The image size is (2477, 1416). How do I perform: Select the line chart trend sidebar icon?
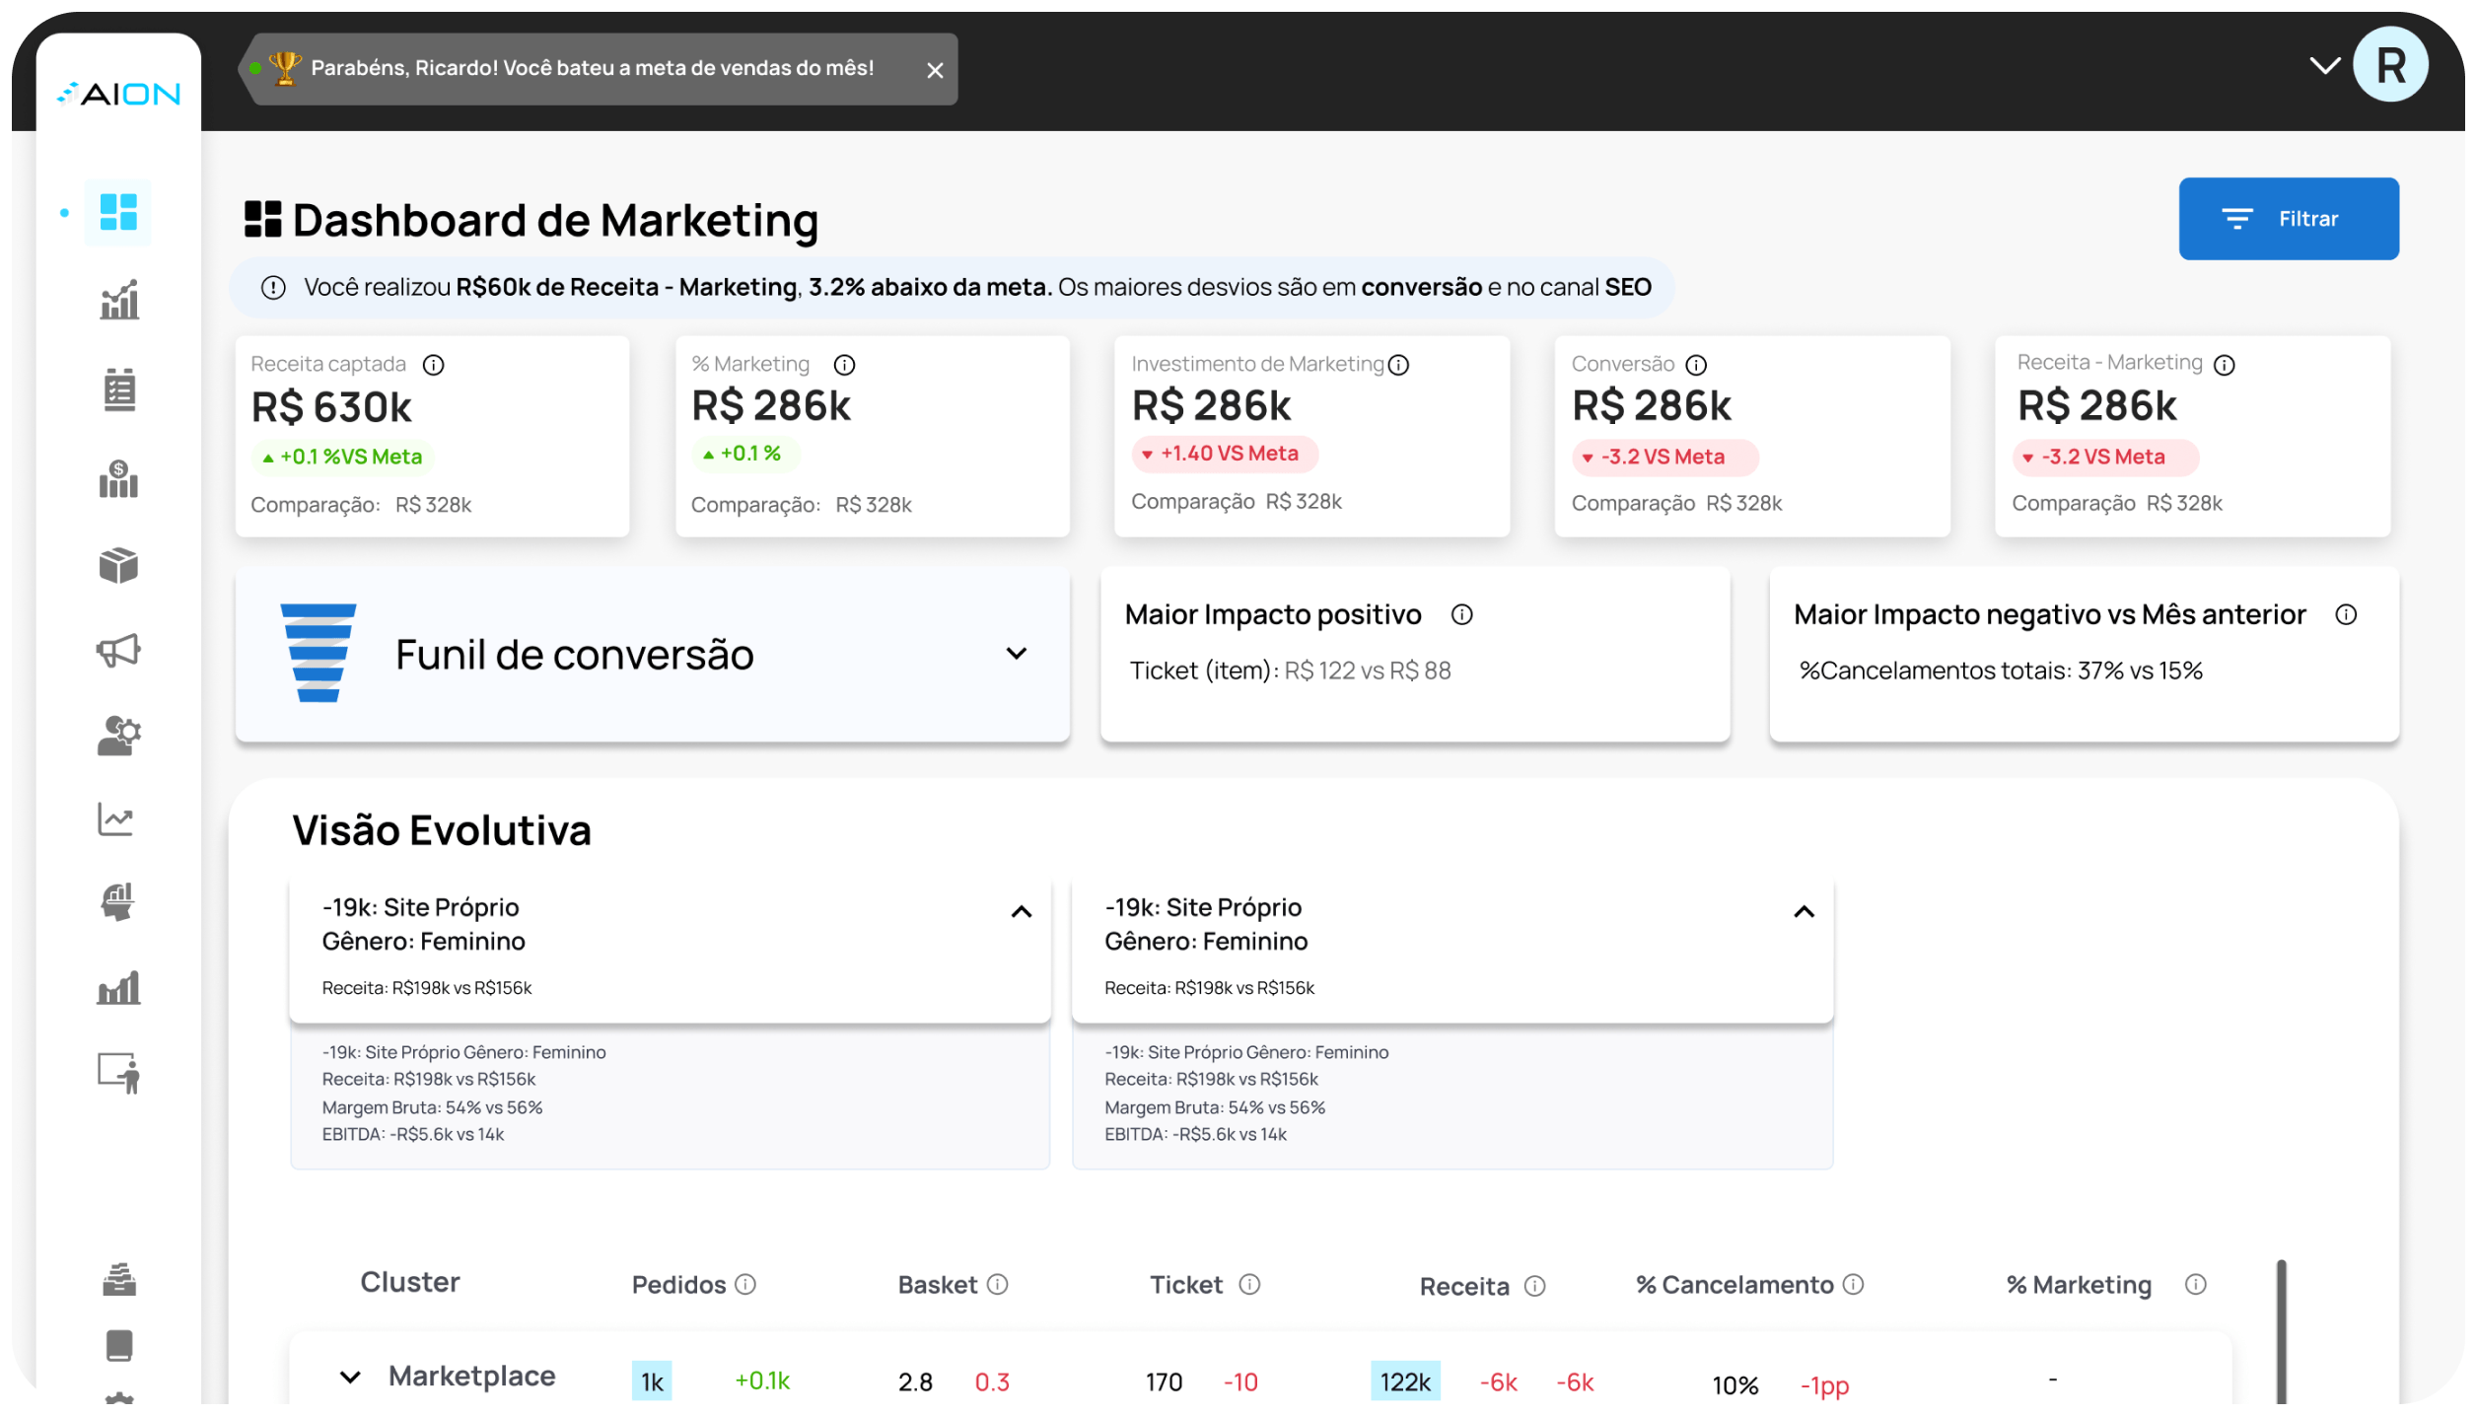116,819
